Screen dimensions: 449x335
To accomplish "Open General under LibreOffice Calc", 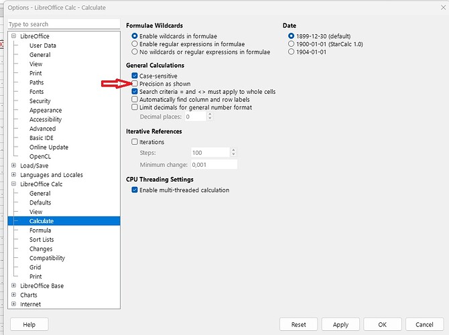I will pyautogui.click(x=40, y=193).
